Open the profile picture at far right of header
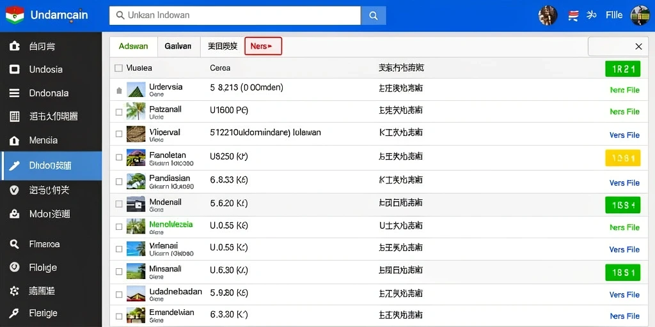The image size is (655, 327). (x=640, y=15)
